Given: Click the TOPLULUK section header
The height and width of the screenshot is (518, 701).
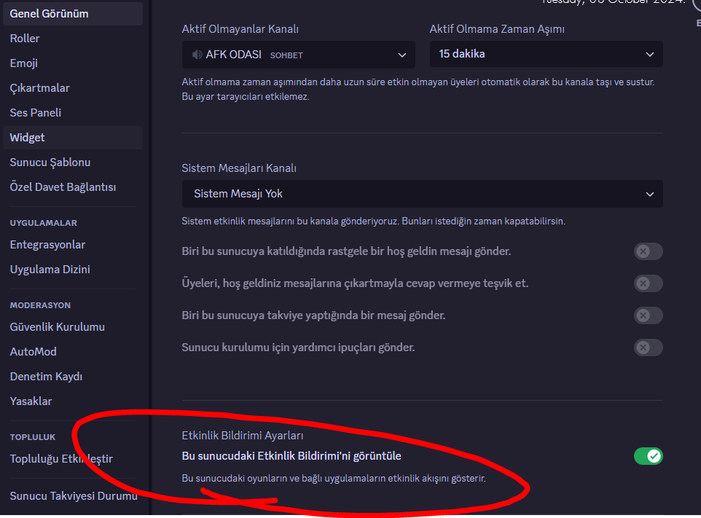Looking at the screenshot, I should [x=33, y=437].
